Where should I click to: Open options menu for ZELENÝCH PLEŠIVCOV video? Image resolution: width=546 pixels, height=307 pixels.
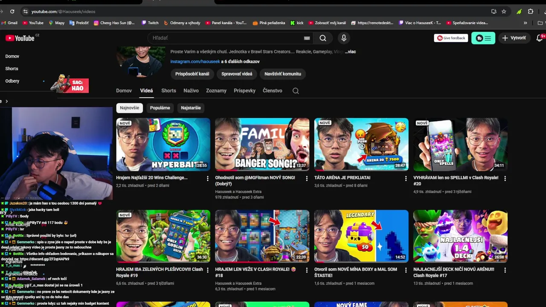point(208,270)
